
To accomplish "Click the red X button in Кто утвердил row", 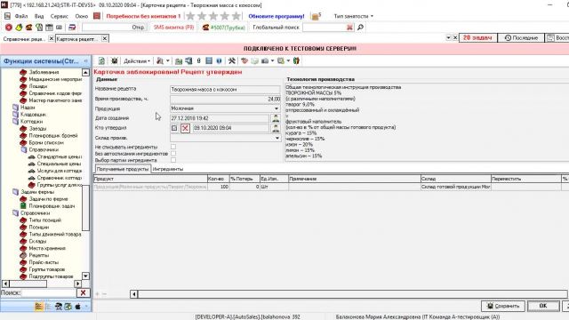I will pyautogui.click(x=185, y=128).
